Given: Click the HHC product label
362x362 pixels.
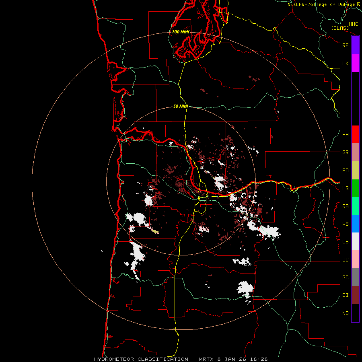Looking at the screenshot, I should pos(354,24).
